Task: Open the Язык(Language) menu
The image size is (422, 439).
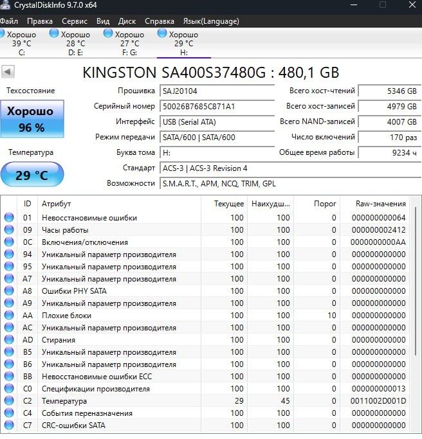Action: point(211,21)
